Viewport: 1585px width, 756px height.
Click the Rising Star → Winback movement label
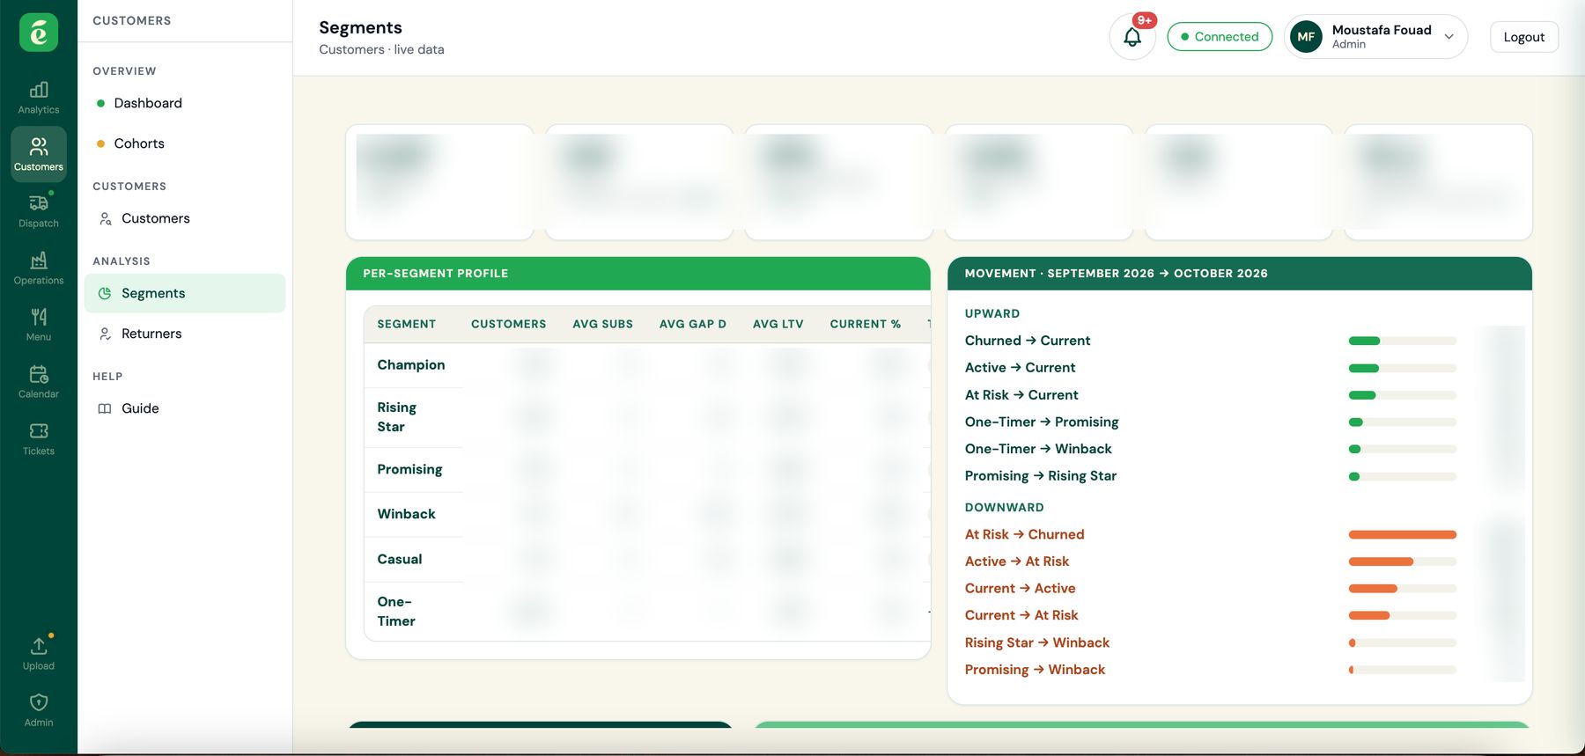[1037, 643]
